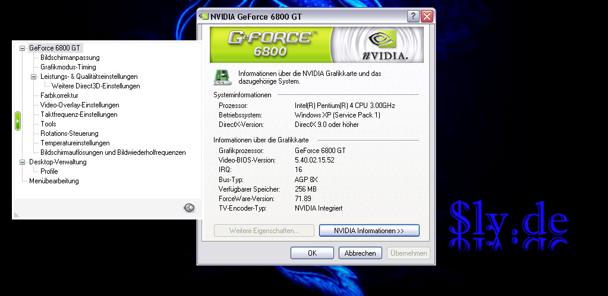Viewport: 608px width, 296px height.
Task: Click the help question mark title bar button
Action: pos(413,16)
